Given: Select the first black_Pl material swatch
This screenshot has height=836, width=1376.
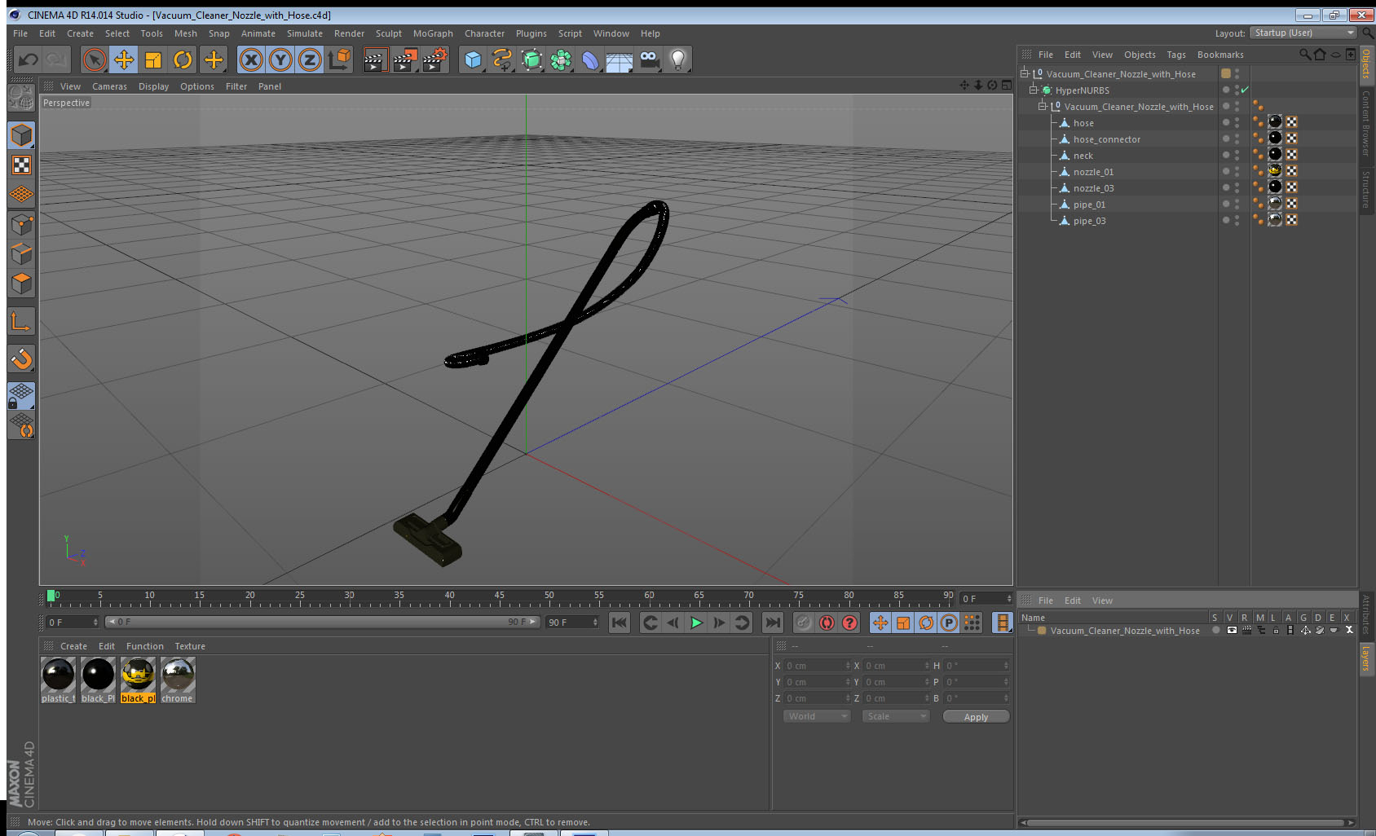Looking at the screenshot, I should point(98,680).
